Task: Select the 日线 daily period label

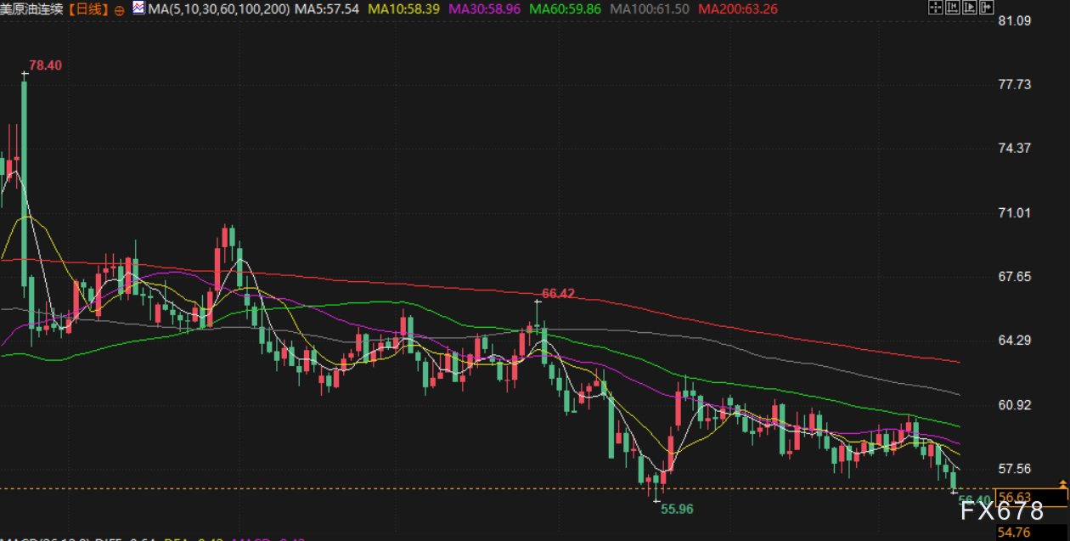Action: (90, 9)
